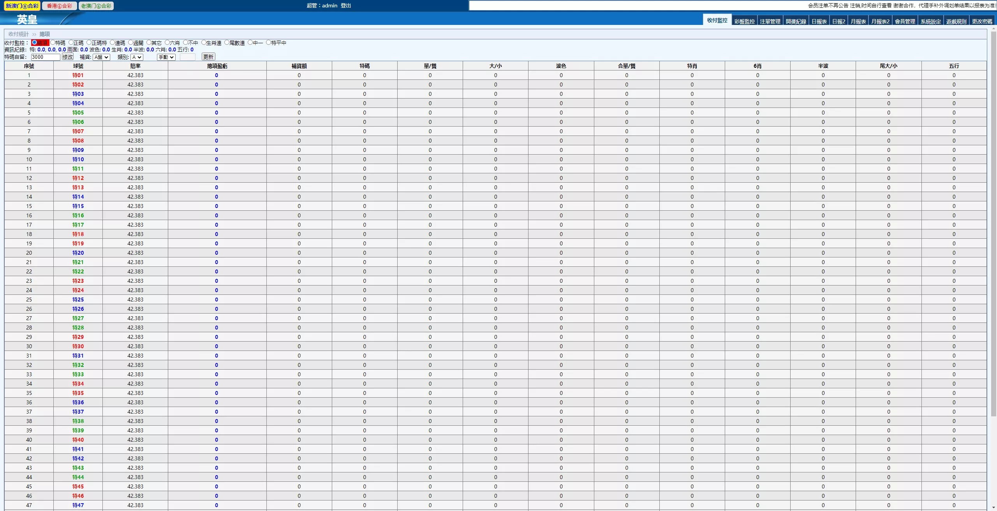Select the 正碼特 radio option
997x511 pixels.
[x=89, y=43]
